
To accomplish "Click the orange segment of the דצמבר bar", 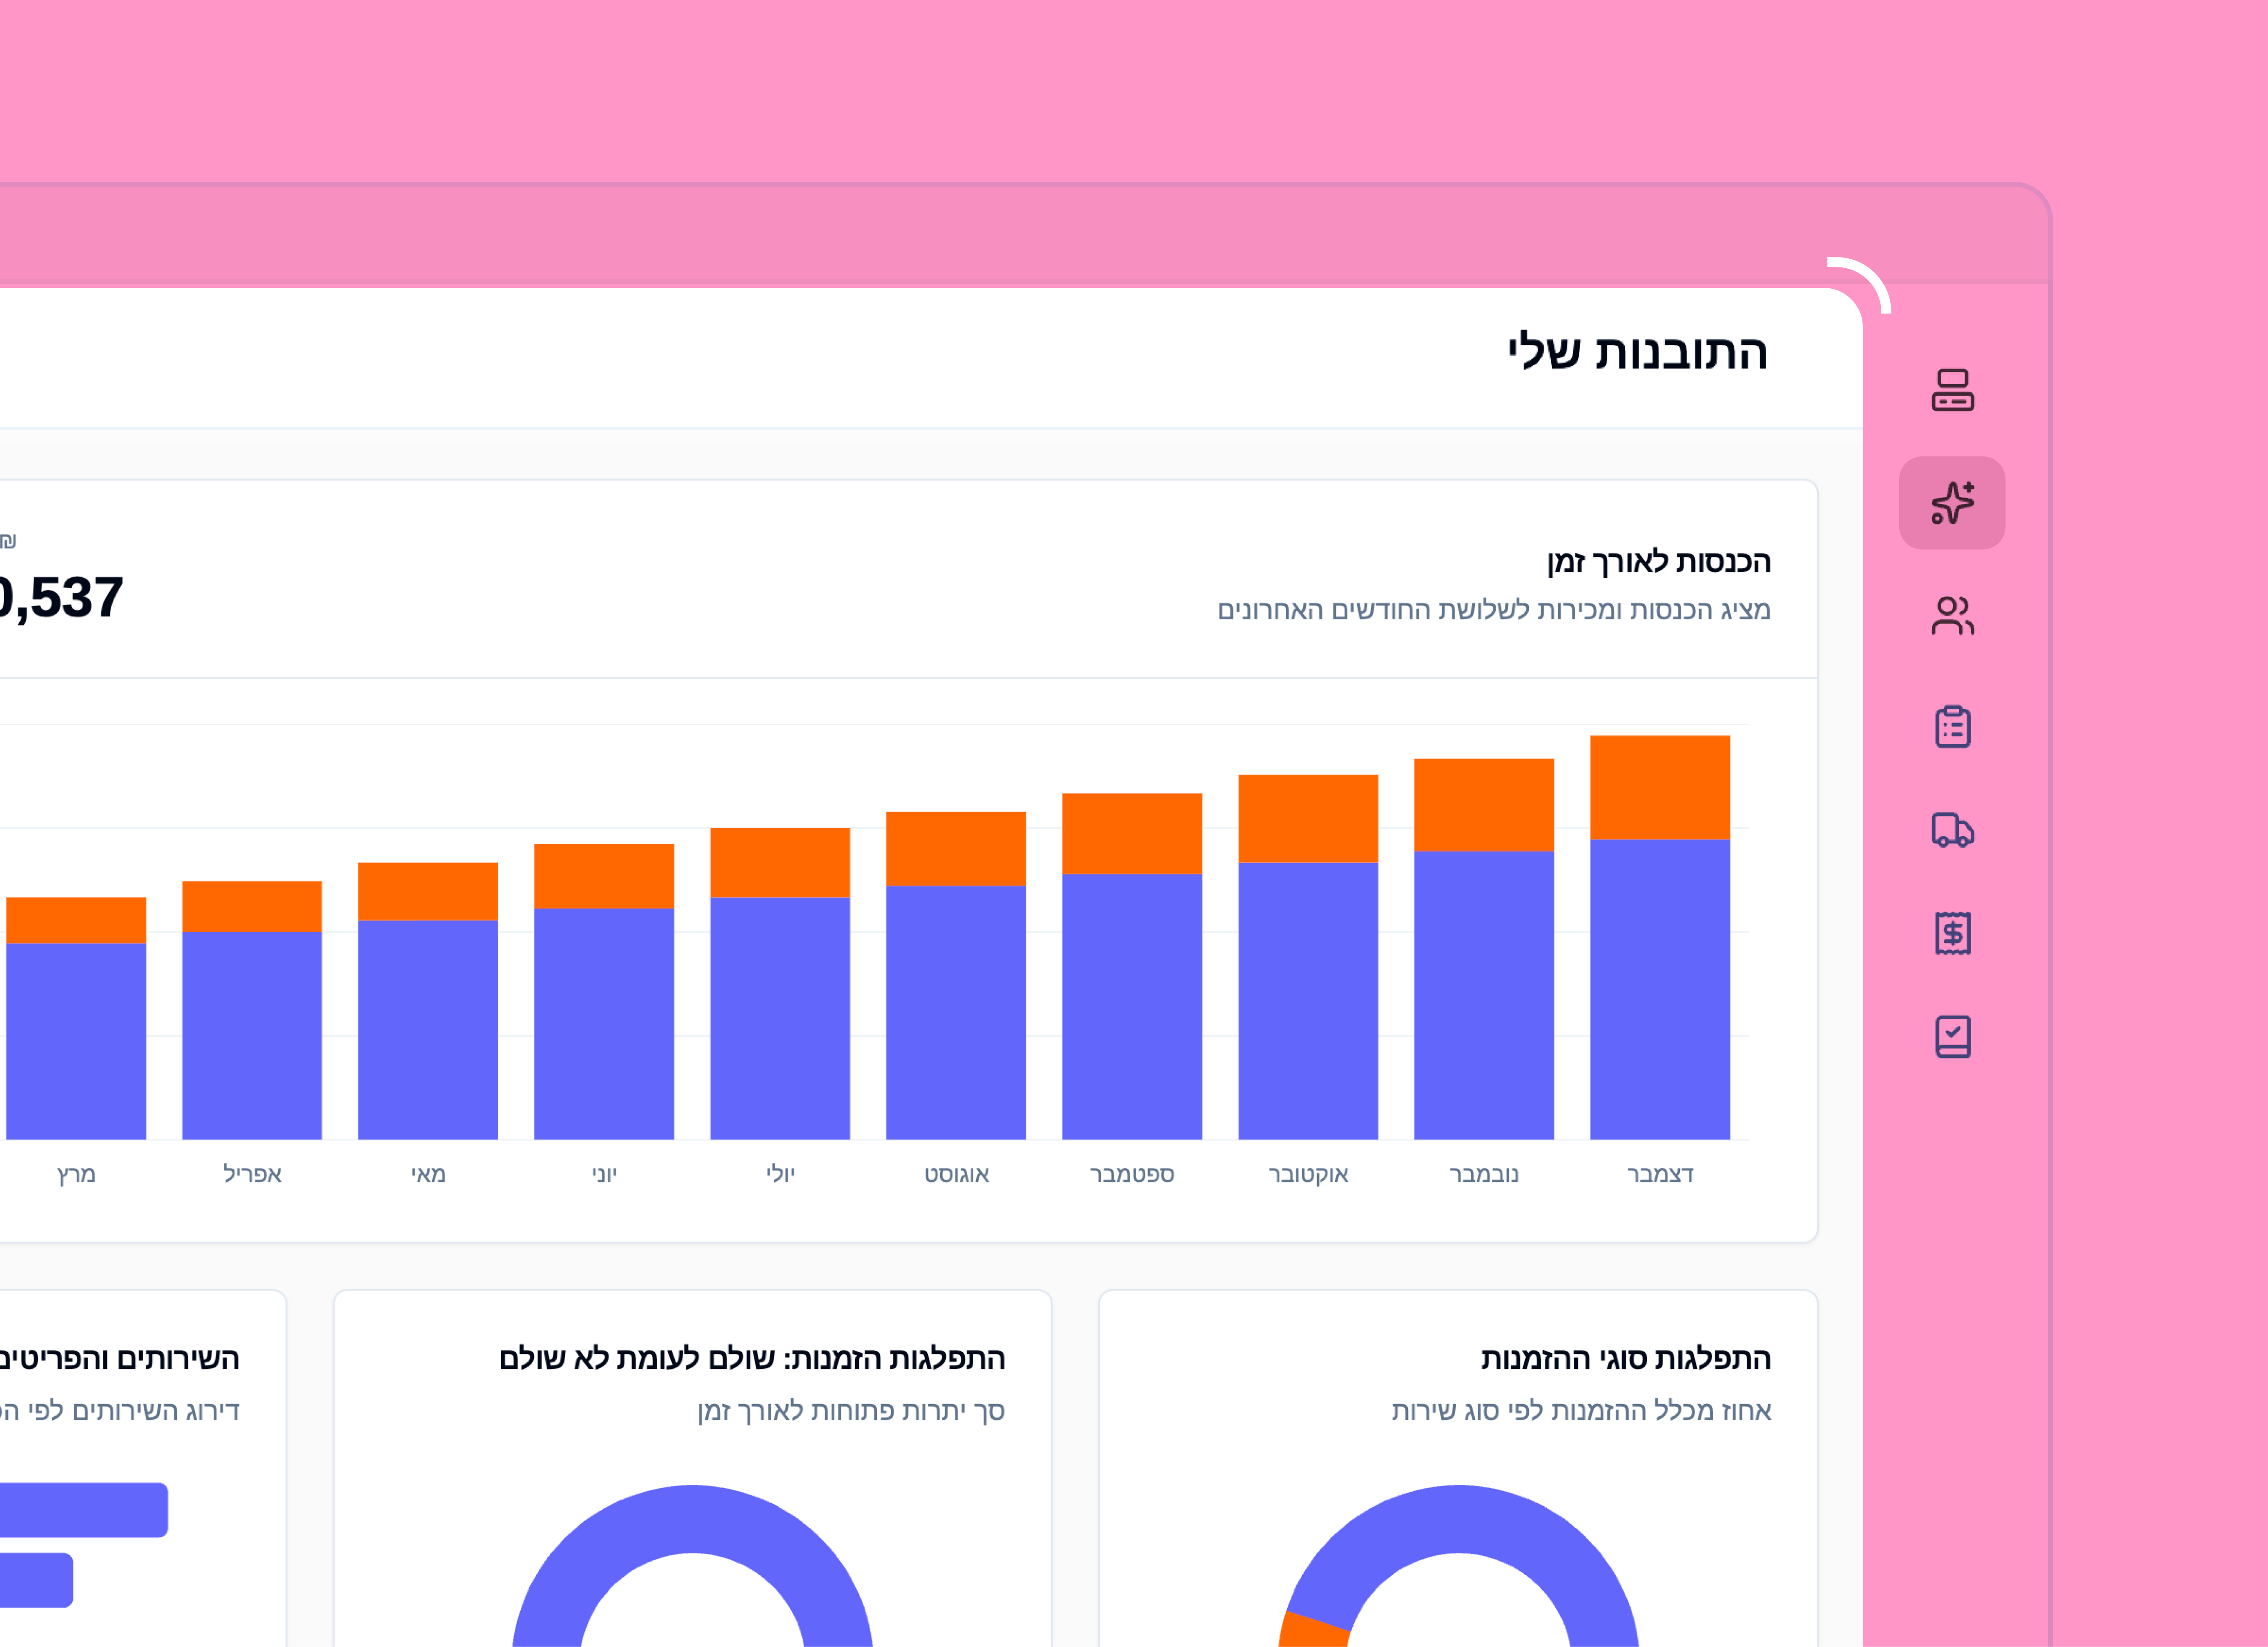I will (x=1659, y=788).
